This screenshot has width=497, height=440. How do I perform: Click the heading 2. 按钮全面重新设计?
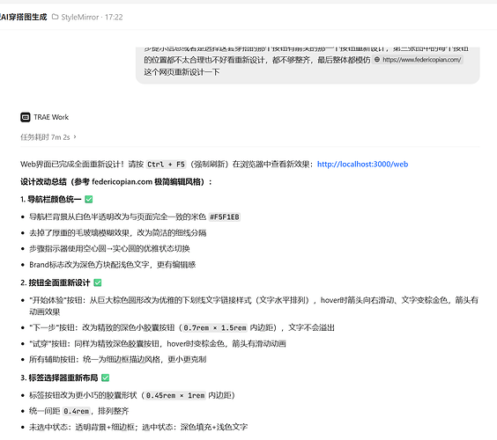click(56, 282)
